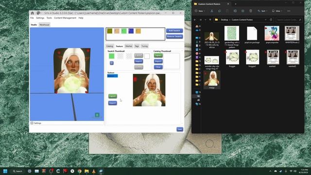The height and width of the screenshot is (175, 311).
Task: Click the Copy icon in File Explorer
Action: [220, 11]
